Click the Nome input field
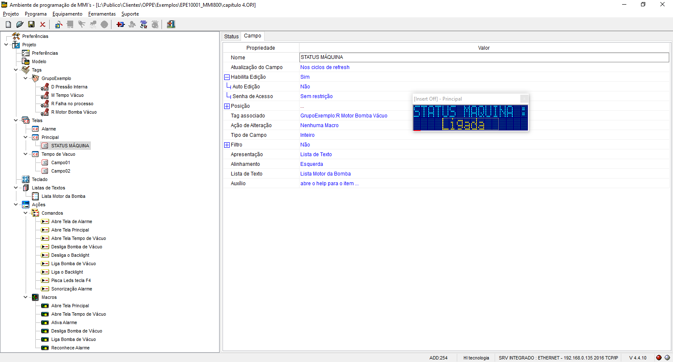Viewport: 673px width, 362px height. tap(484, 57)
